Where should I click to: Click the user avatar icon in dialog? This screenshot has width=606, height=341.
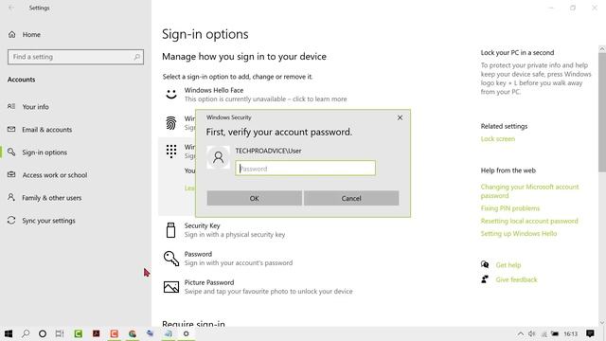[x=219, y=157]
